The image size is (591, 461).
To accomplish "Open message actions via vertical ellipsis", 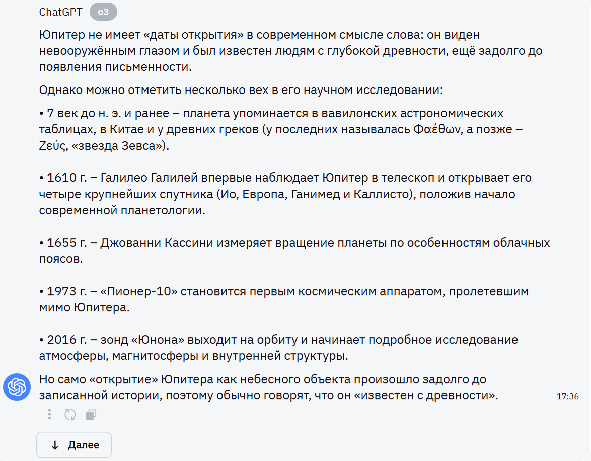I will [x=49, y=414].
